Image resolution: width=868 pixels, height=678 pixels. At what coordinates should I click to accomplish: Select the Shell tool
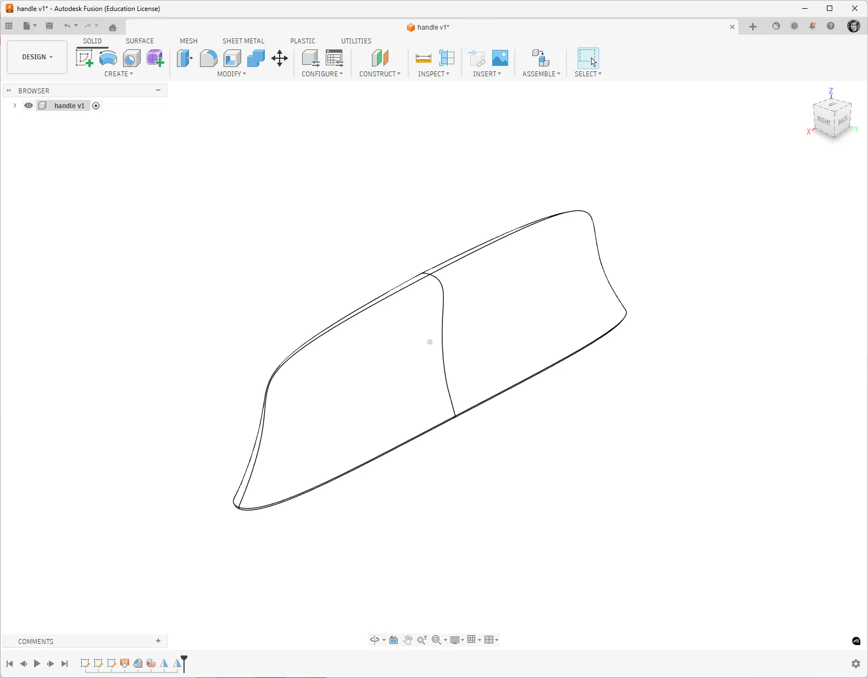tap(232, 58)
